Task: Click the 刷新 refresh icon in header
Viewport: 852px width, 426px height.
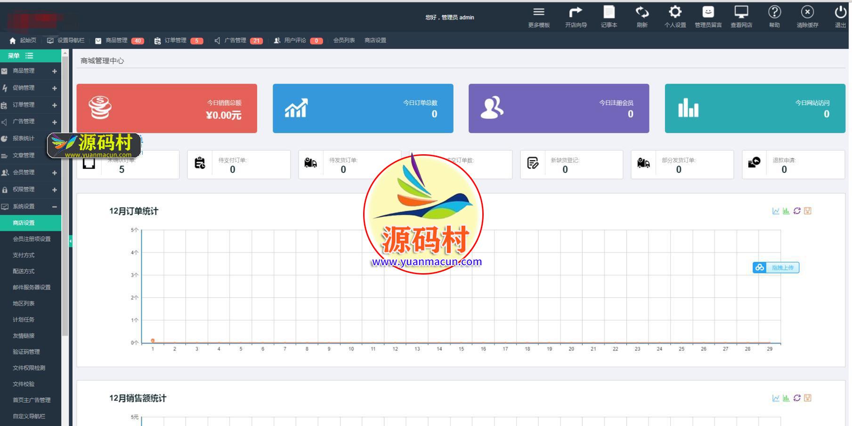Action: 642,13
